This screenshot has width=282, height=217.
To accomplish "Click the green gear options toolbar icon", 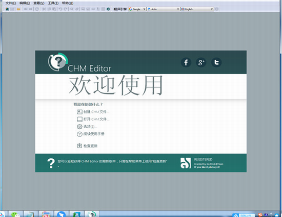I will coord(108,9).
